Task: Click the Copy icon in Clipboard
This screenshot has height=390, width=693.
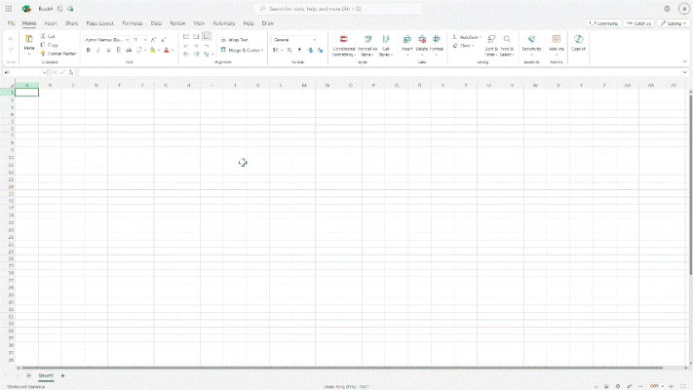Action: (43, 45)
